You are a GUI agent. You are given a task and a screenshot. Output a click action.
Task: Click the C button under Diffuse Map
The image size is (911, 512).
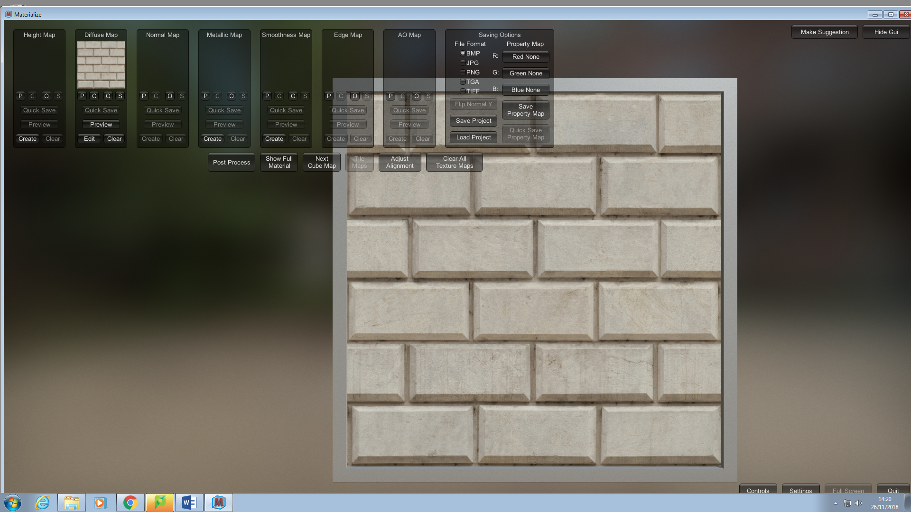94,96
